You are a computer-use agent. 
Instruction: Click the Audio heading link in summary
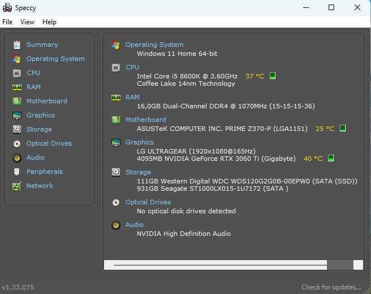(x=134, y=225)
